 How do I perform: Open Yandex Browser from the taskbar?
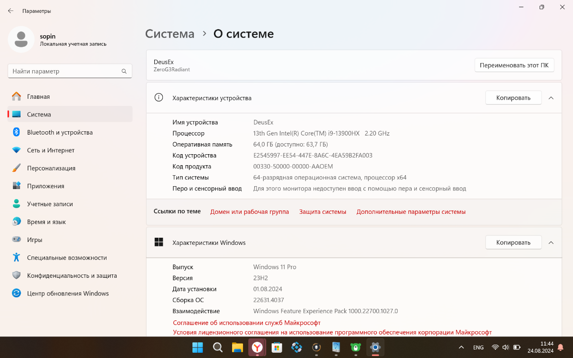pyautogui.click(x=257, y=347)
